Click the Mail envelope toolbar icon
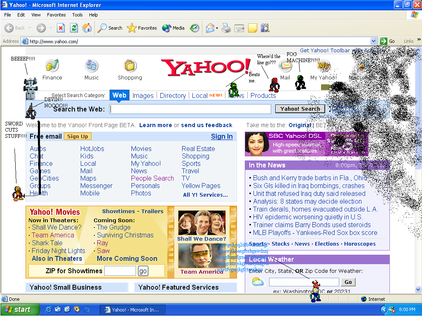 tap(210, 28)
